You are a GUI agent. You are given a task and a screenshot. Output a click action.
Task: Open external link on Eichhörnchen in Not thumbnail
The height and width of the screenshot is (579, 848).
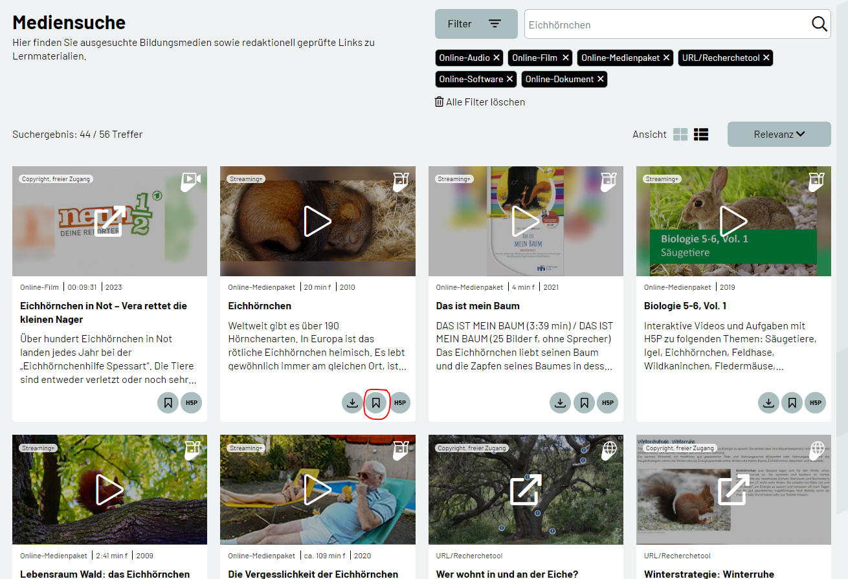[109, 221]
